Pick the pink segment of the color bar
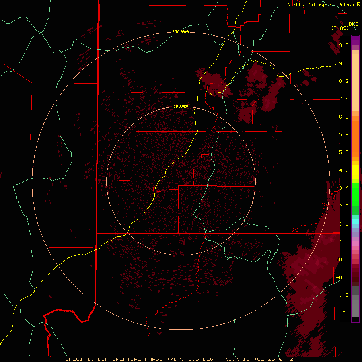The width and height of the screenshot is (362, 362). (x=355, y=244)
